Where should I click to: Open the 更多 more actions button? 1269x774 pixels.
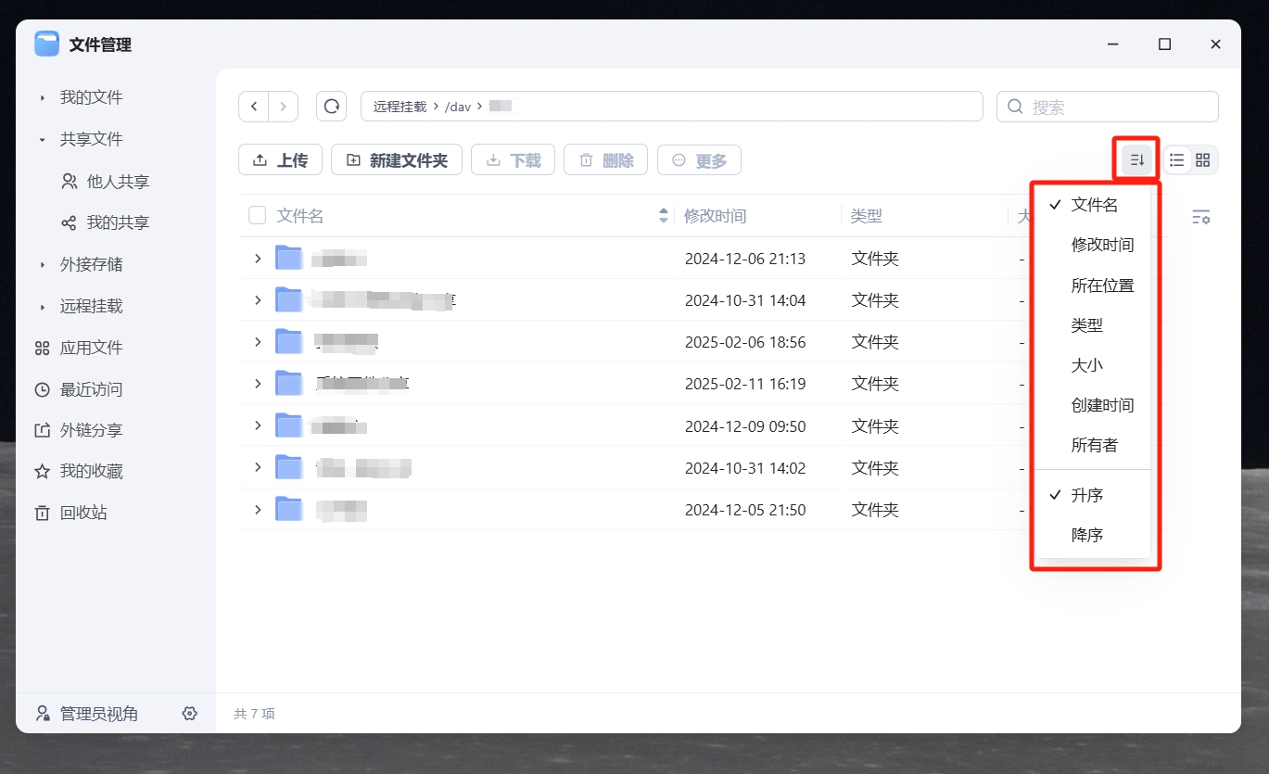699,160
